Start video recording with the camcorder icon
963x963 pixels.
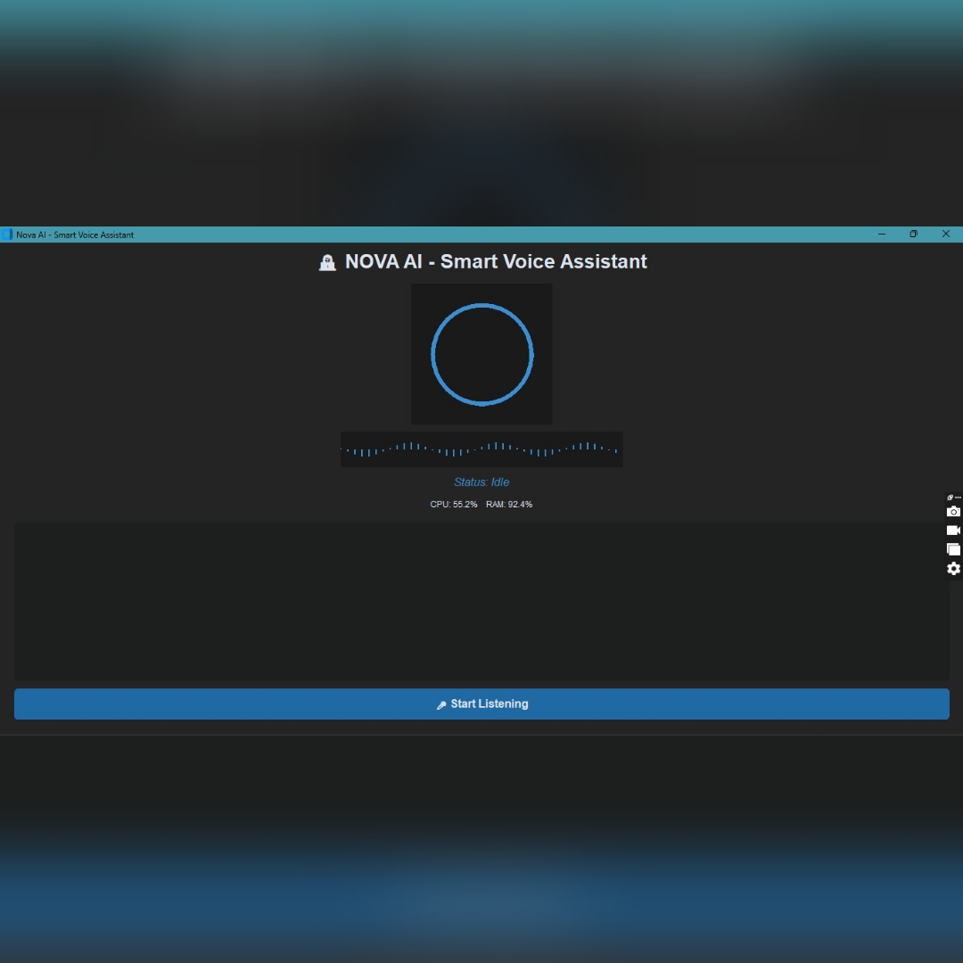coord(953,530)
